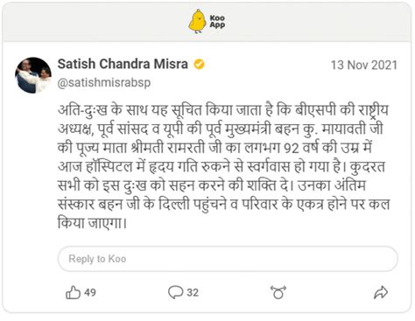Open the Hindi post body text
This screenshot has width=415, height=321.
coord(223,166)
